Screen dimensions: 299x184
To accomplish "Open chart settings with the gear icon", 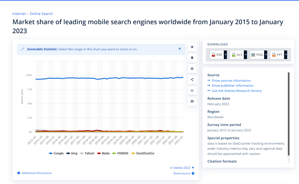I will coord(192,69).
